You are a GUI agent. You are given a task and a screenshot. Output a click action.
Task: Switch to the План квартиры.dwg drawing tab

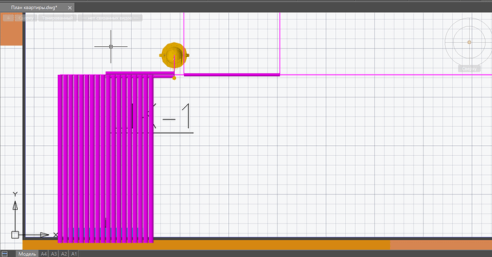coord(34,8)
